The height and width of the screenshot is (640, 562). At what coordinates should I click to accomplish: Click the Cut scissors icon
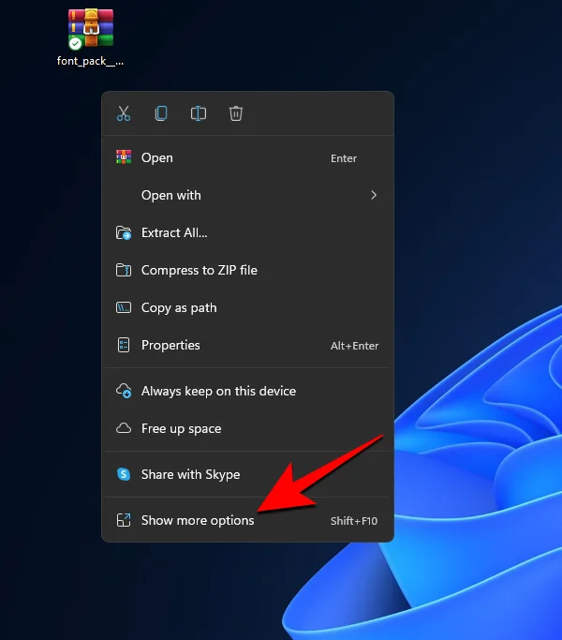pos(124,113)
